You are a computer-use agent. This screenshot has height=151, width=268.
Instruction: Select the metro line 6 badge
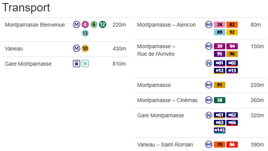pyautogui.click(x=94, y=25)
